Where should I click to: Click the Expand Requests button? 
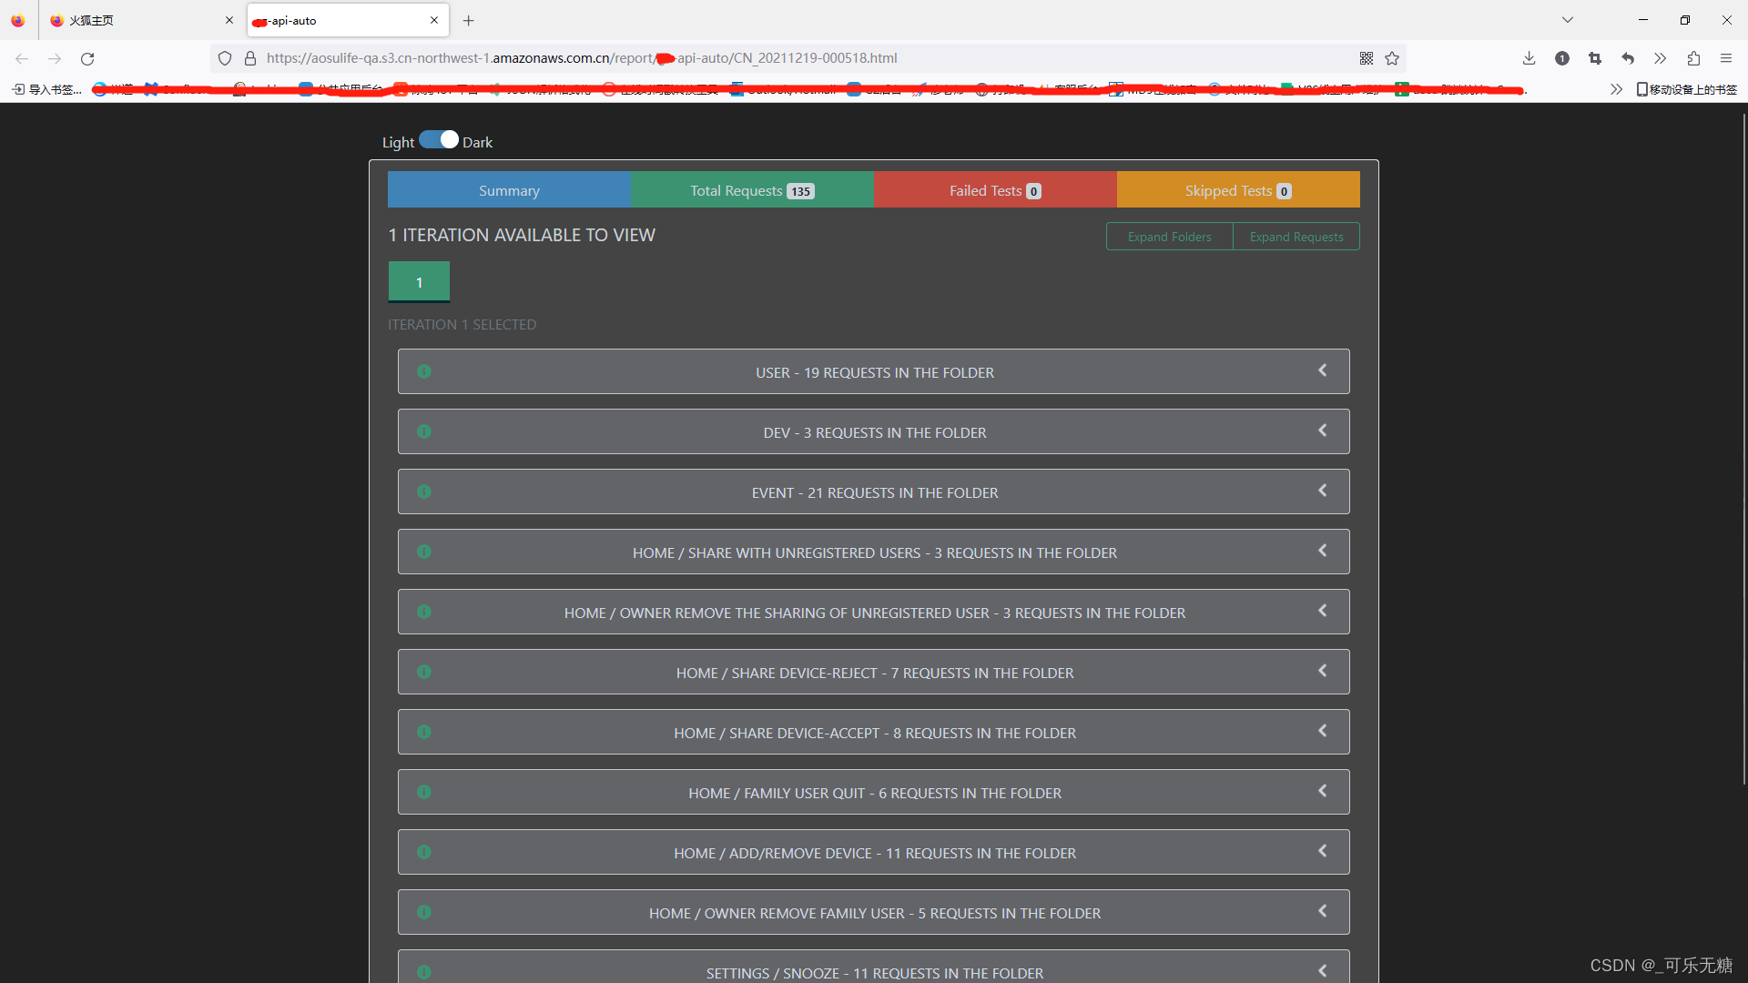(1296, 237)
